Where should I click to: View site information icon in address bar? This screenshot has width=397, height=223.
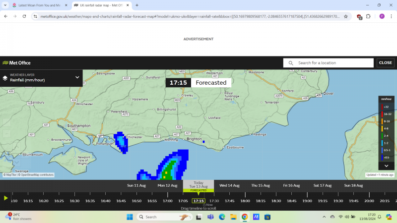click(x=35, y=16)
